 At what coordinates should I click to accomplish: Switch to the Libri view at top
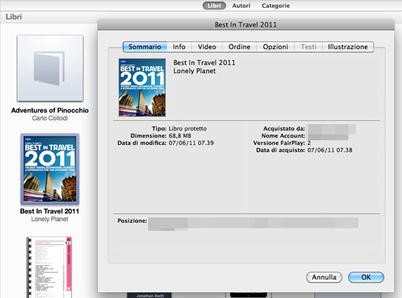click(x=214, y=6)
